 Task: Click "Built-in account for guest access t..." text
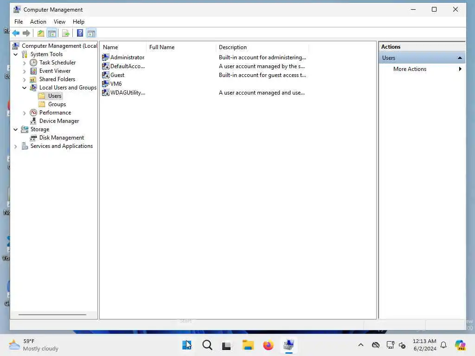click(x=263, y=75)
